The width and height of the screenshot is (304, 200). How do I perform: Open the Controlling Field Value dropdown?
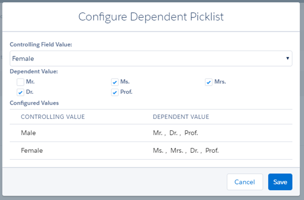coord(151,58)
